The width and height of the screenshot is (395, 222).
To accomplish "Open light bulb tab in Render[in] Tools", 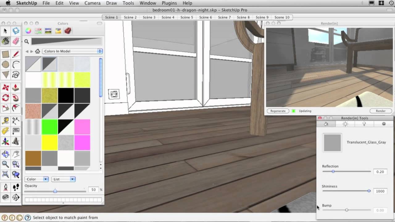I will (x=364, y=124).
